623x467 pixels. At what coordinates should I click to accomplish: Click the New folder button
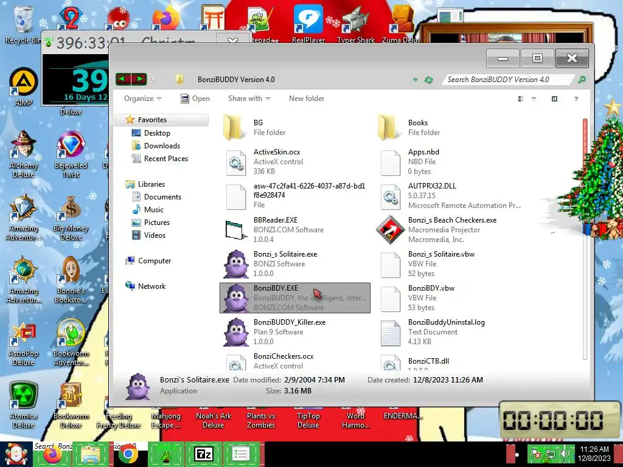pos(307,99)
